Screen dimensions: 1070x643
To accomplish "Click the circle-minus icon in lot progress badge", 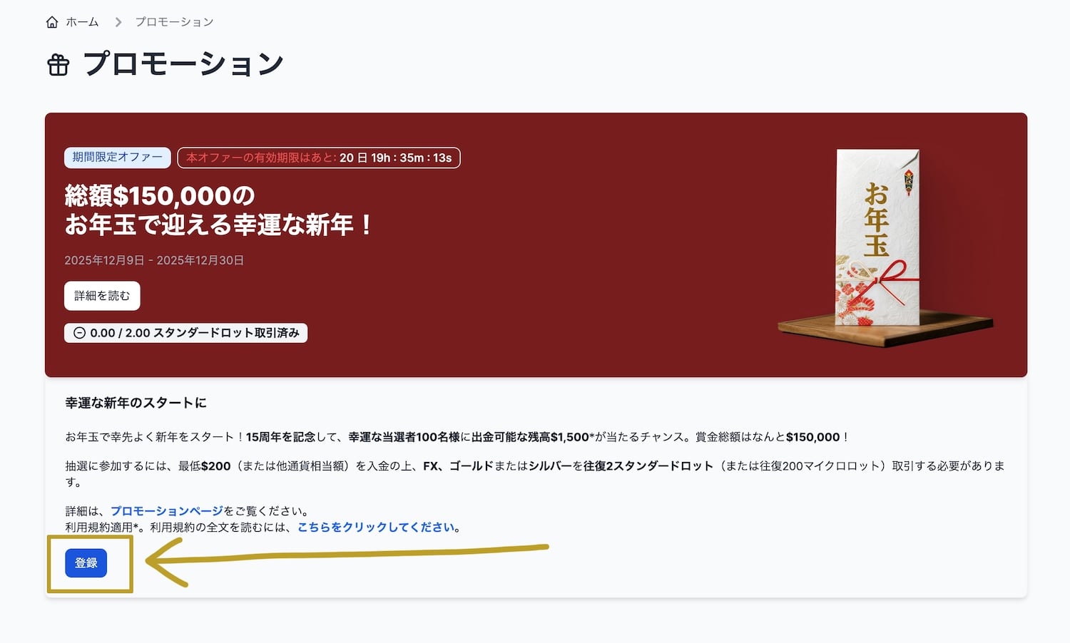I will point(80,333).
